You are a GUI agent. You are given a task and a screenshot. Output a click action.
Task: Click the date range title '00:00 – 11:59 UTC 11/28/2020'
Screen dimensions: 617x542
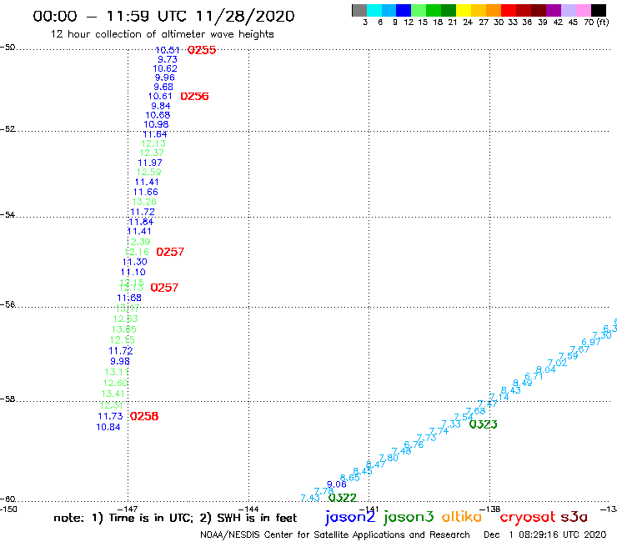(x=163, y=16)
